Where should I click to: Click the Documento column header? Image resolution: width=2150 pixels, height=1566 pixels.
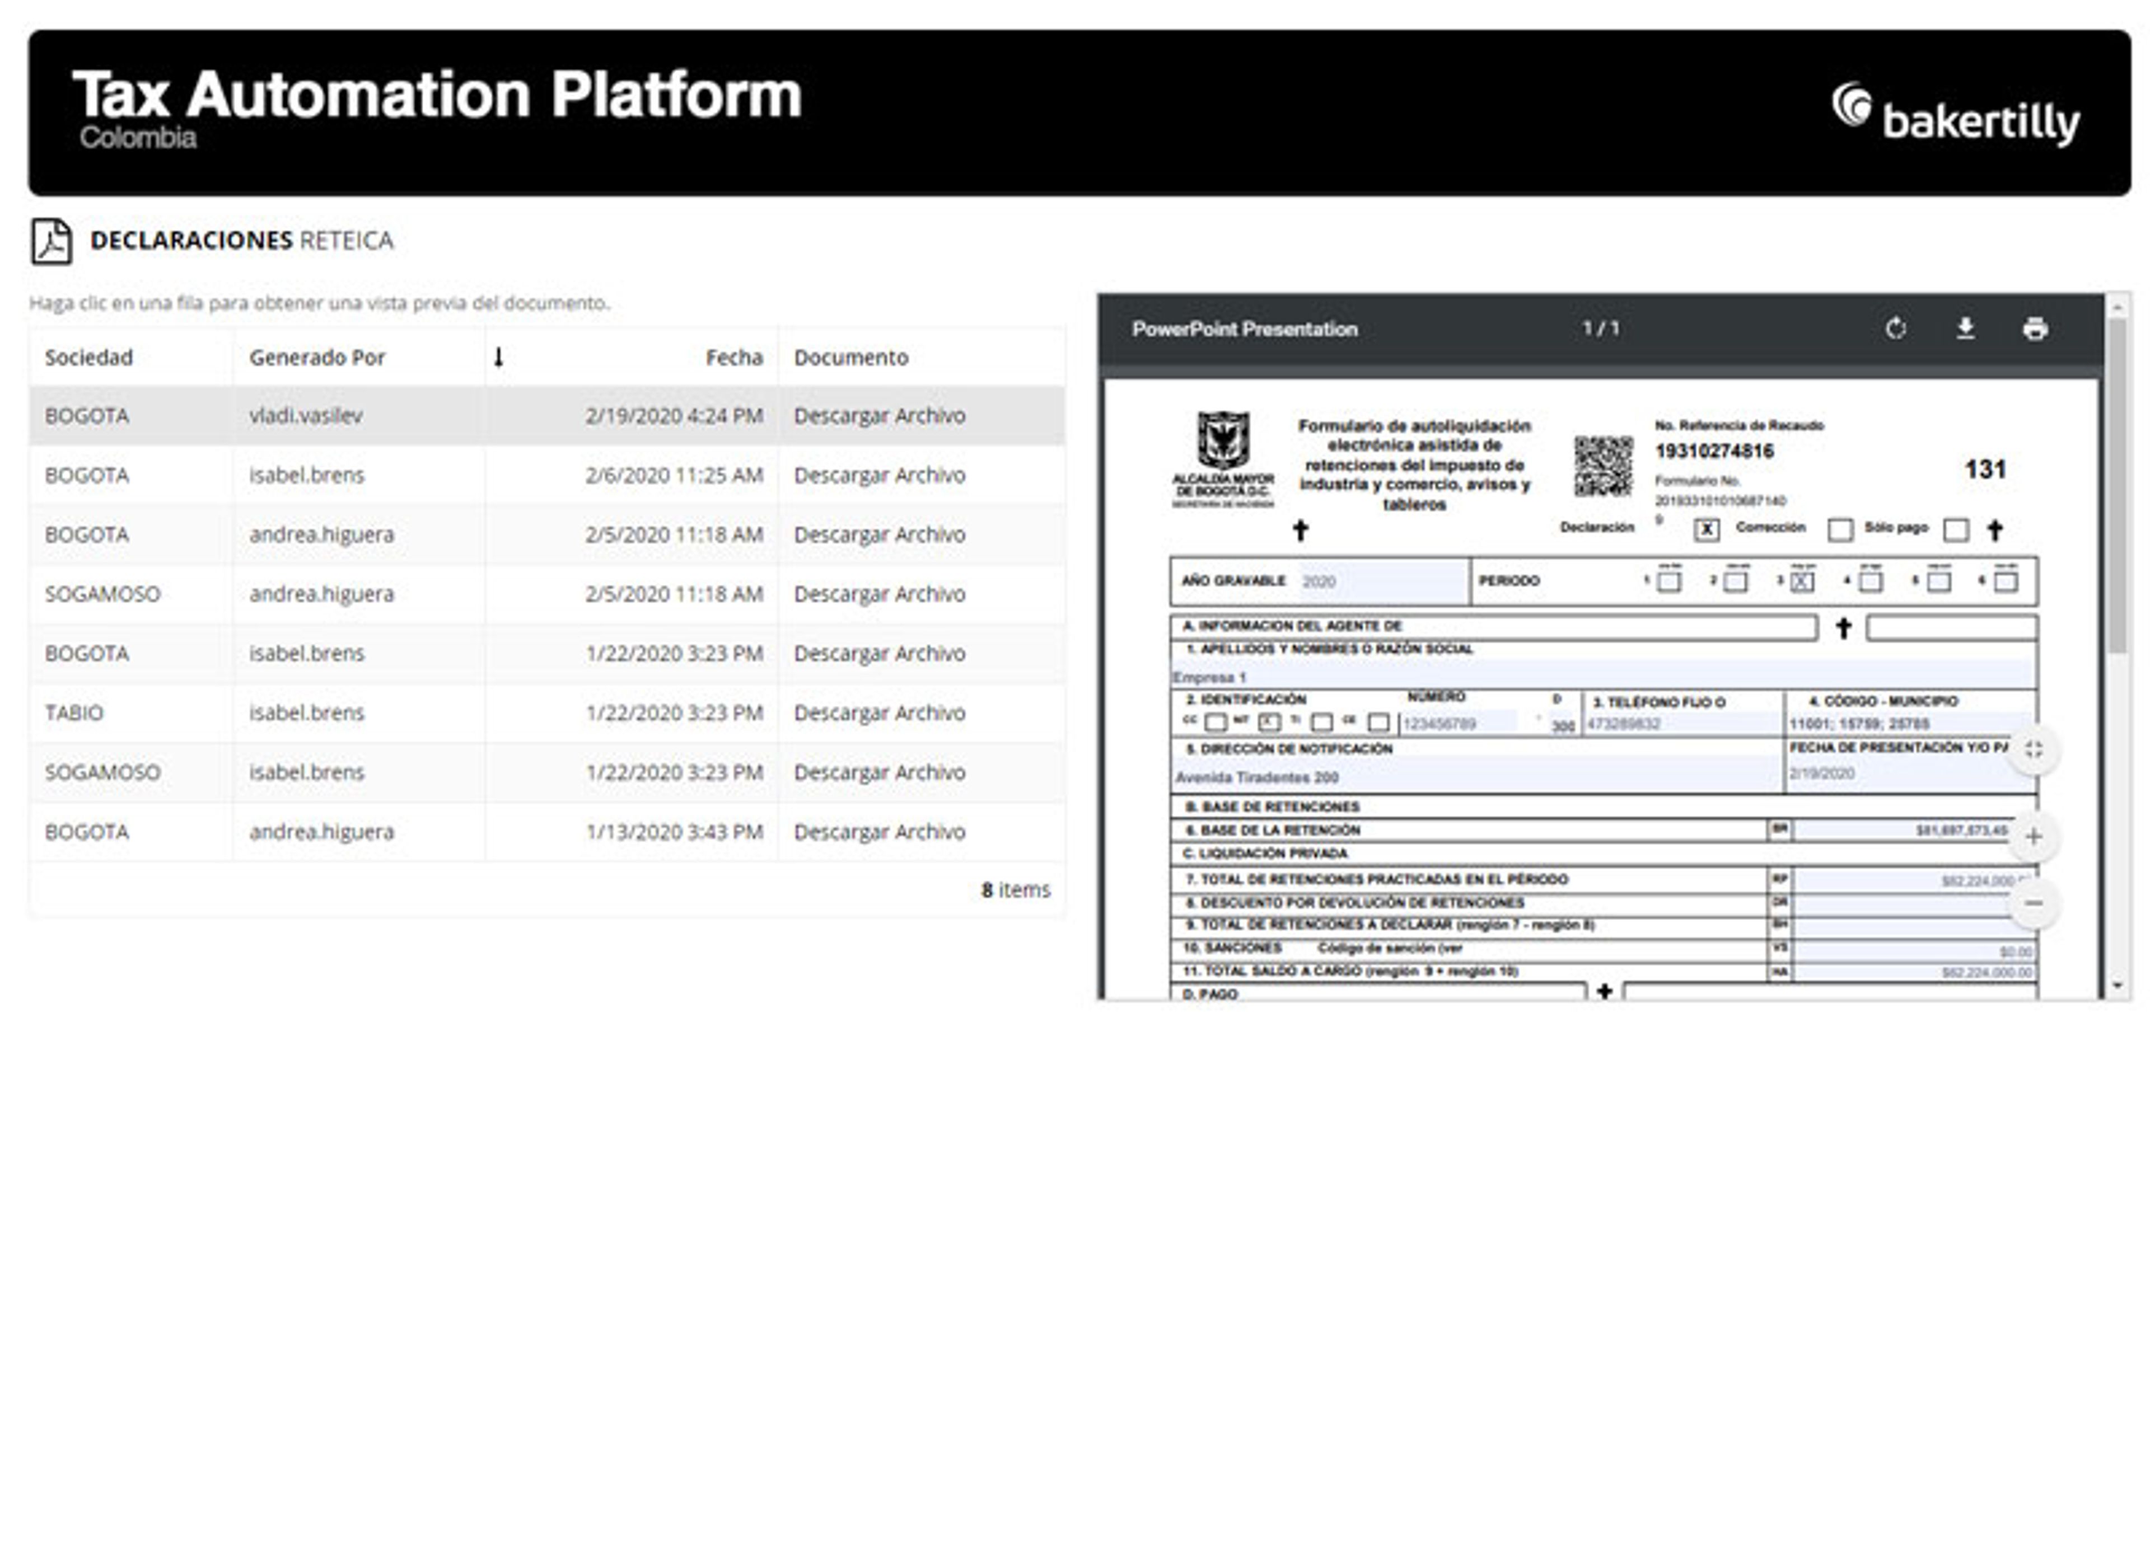(850, 358)
